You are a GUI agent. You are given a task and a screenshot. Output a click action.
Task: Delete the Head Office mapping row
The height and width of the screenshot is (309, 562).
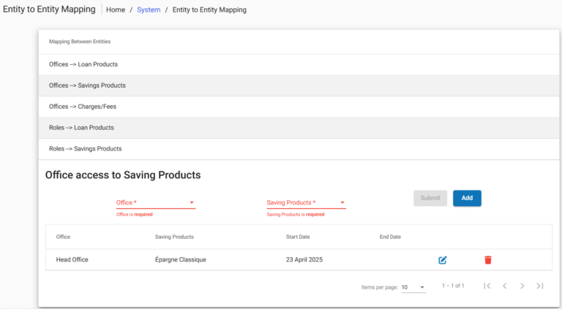[x=488, y=260]
